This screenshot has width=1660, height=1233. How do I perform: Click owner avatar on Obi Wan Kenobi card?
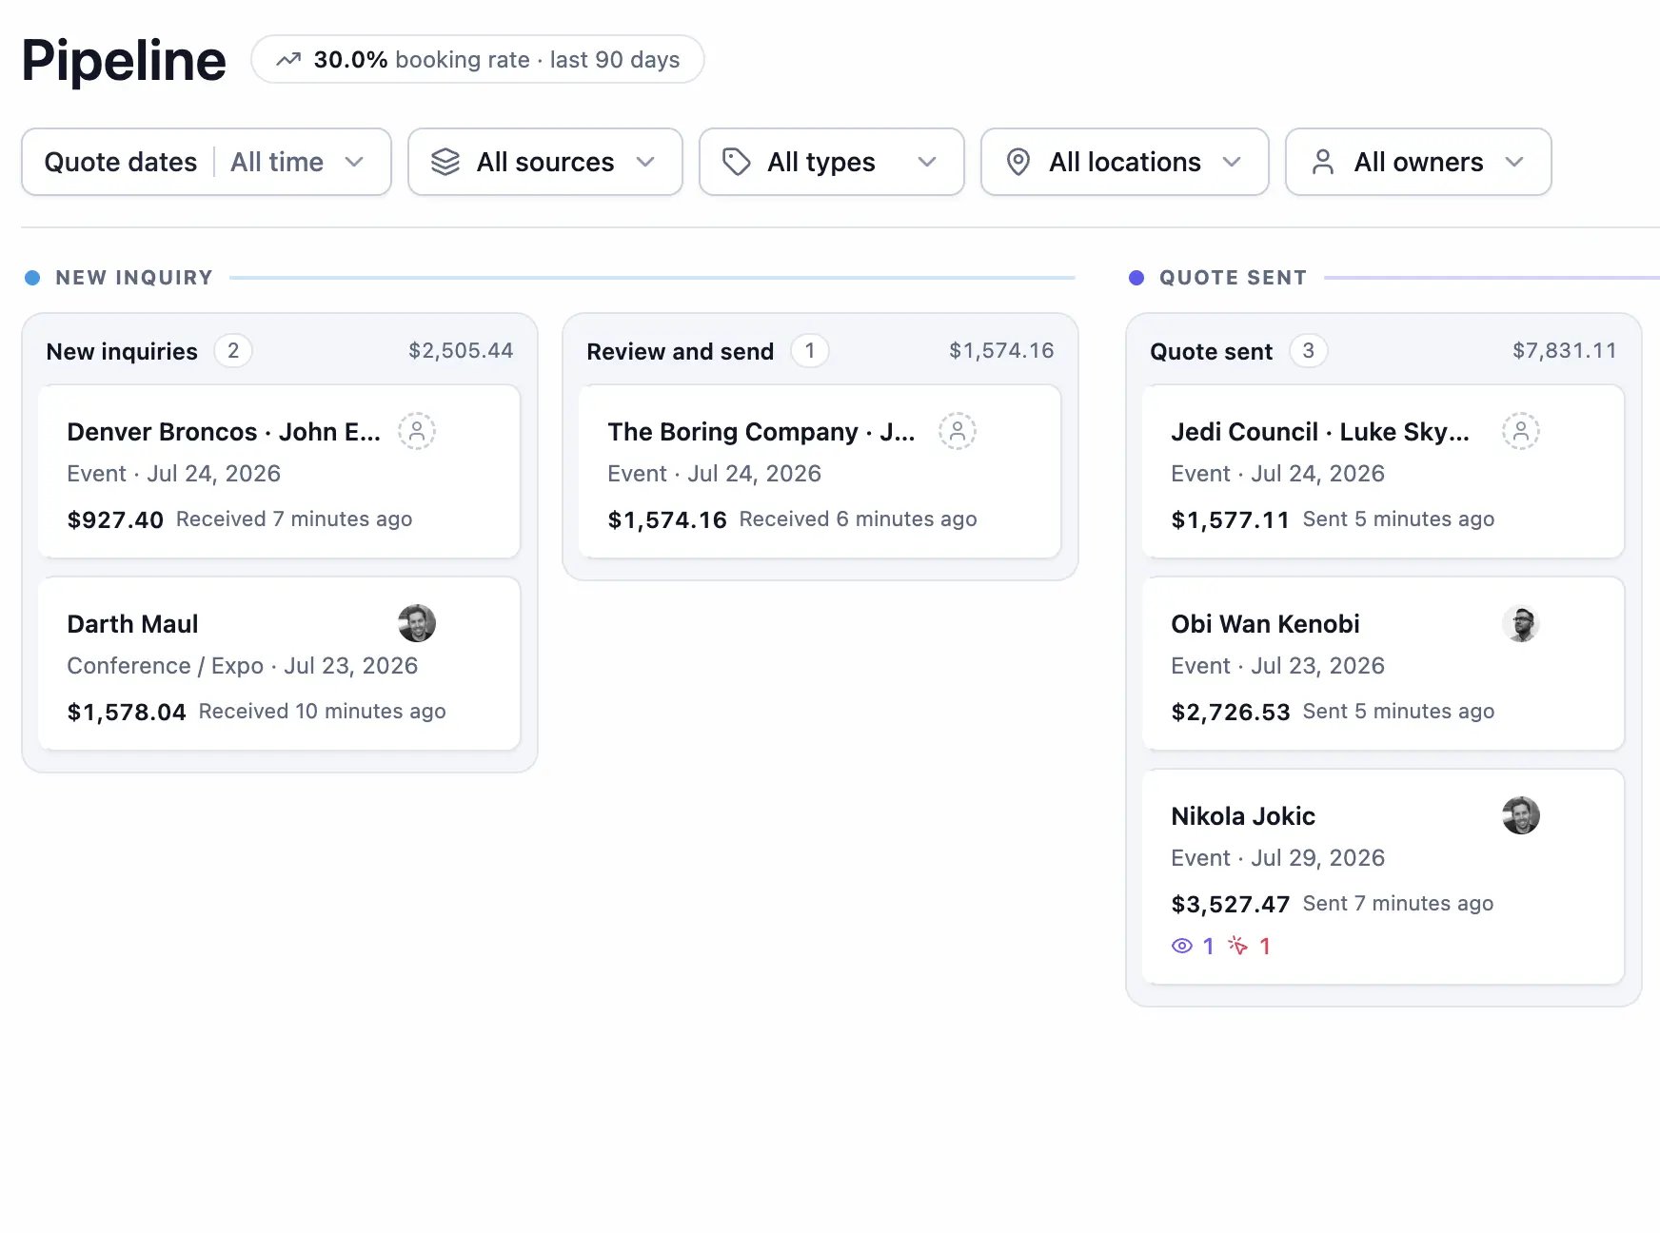click(1521, 623)
